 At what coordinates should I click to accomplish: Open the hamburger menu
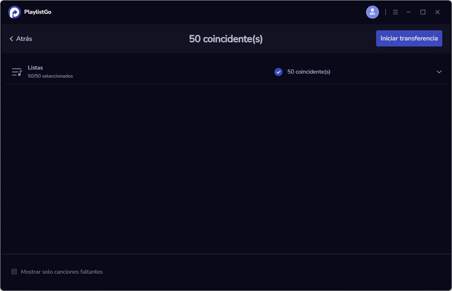(395, 12)
